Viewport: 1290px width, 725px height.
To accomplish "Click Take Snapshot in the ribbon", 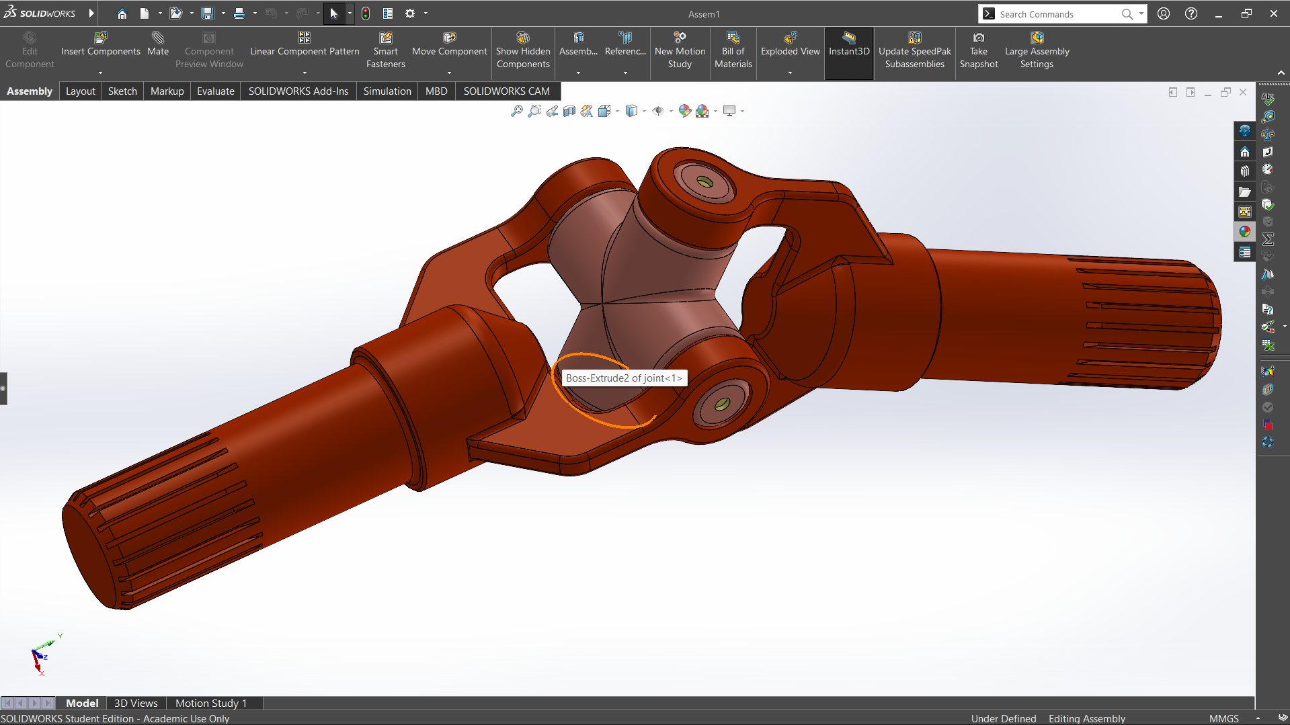I will coord(979,50).
